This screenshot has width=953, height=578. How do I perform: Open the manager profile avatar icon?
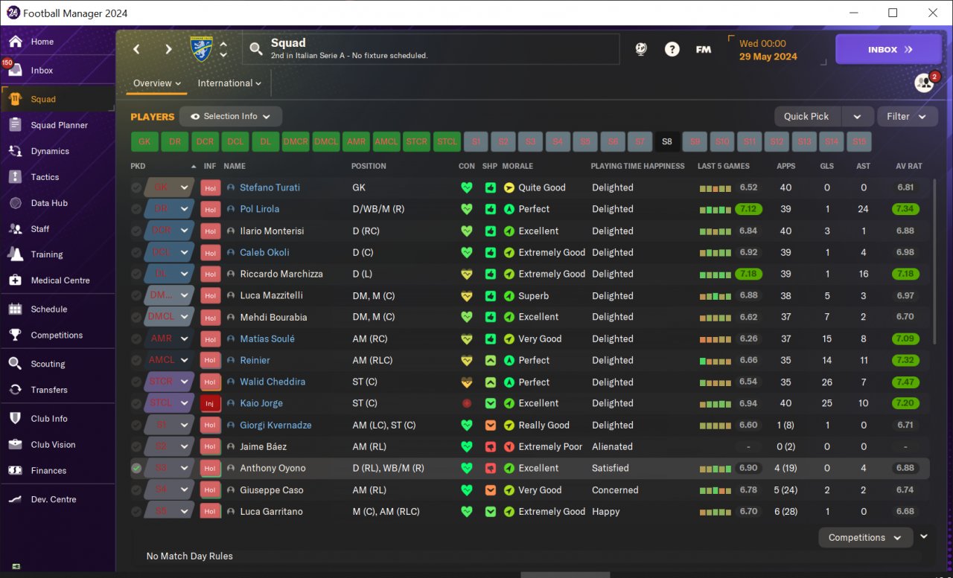pos(924,83)
